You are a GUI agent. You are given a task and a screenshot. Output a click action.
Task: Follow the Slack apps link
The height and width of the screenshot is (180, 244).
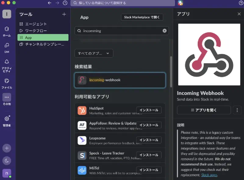point(209,175)
